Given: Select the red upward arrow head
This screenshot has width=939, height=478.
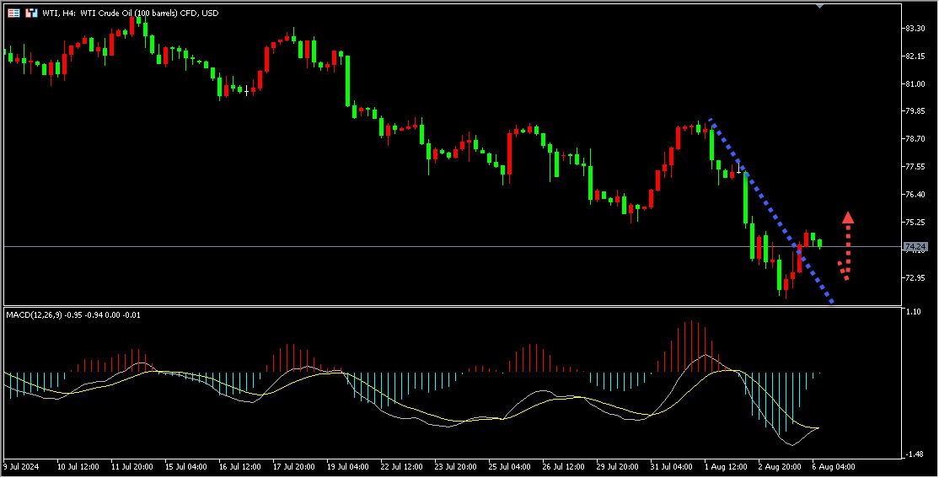Looking at the screenshot, I should [848, 218].
